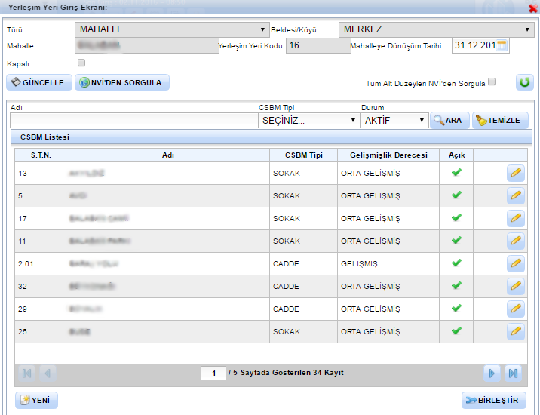Toggle the Kapalı checkbox
Viewport: 540px width, 415px height.
81,63
